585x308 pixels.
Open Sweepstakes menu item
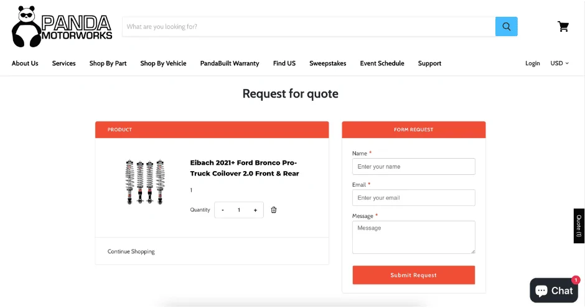327,63
